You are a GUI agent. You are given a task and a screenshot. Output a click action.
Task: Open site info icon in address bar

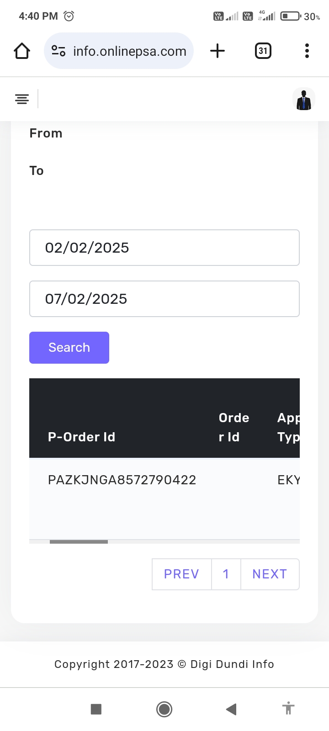58,51
